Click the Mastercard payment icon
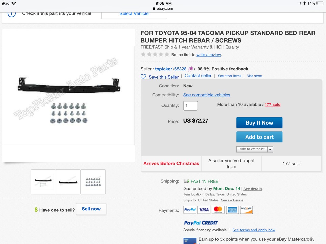 218,210
